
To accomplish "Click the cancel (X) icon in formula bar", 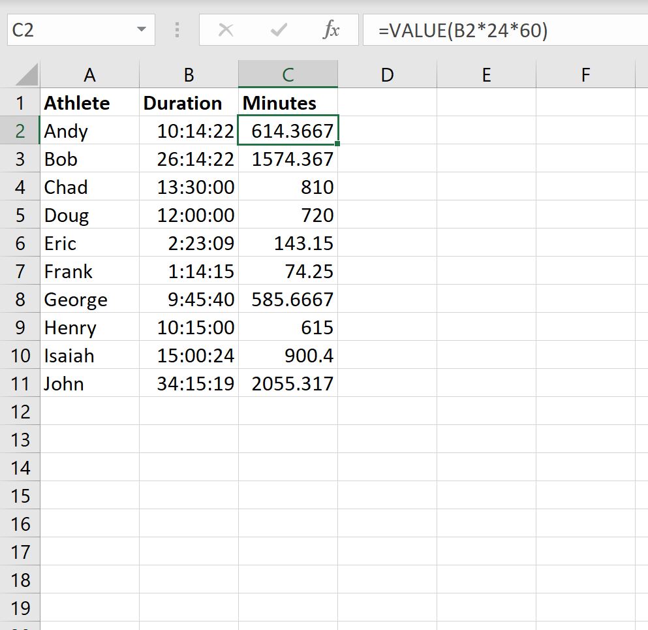I will coord(226,29).
